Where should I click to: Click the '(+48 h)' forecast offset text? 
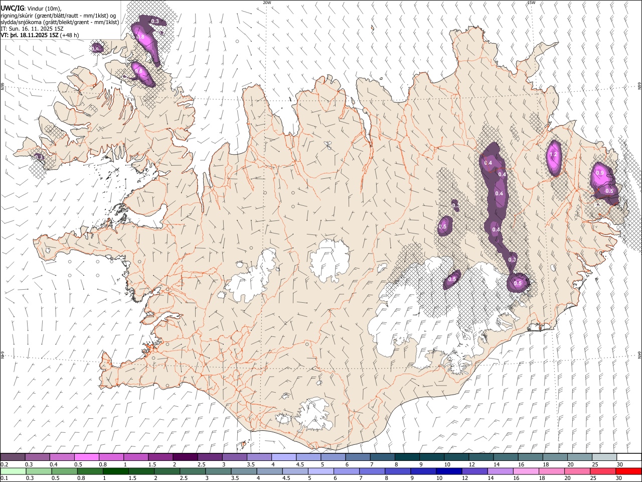tap(69, 35)
